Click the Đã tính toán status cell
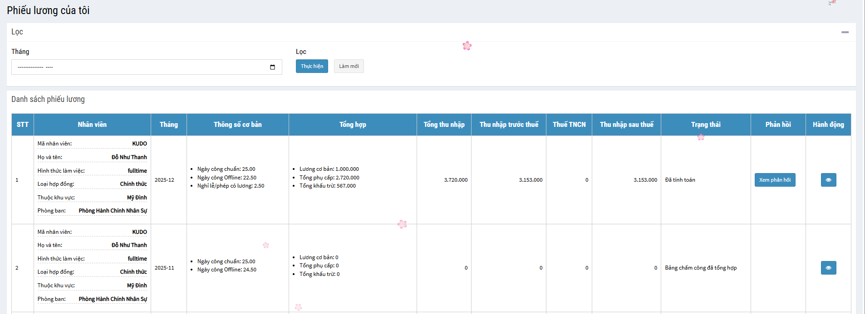Screen dimensions: 865x314 680,180
